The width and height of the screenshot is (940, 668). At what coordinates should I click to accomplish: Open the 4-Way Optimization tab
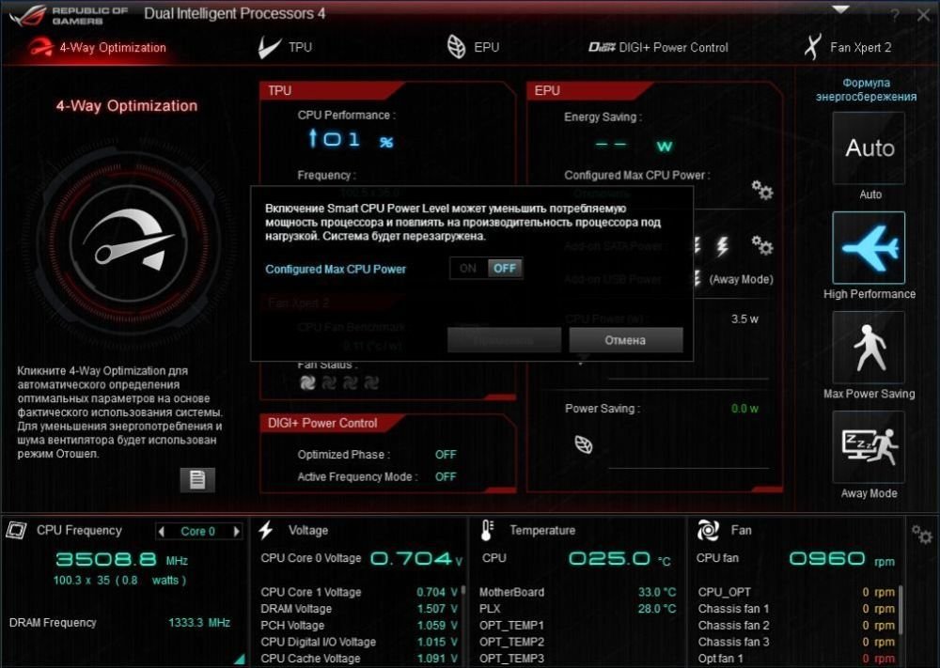(x=98, y=47)
